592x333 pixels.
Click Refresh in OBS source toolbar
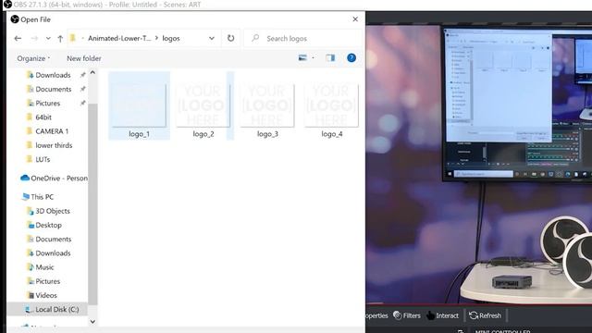(x=485, y=315)
